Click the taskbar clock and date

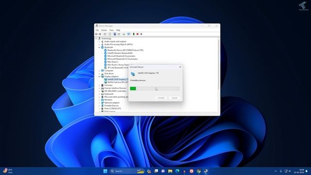pyautogui.click(x=299, y=171)
